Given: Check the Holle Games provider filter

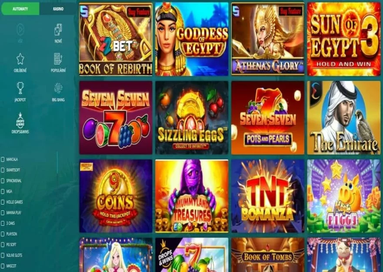Looking at the screenshot, I should (x=3, y=202).
